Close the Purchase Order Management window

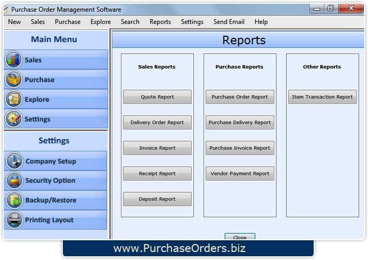(351, 9)
